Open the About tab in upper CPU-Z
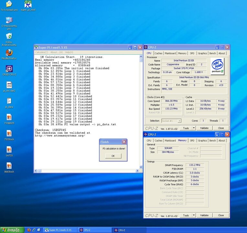Screen dimensions: 247x233 222,53
